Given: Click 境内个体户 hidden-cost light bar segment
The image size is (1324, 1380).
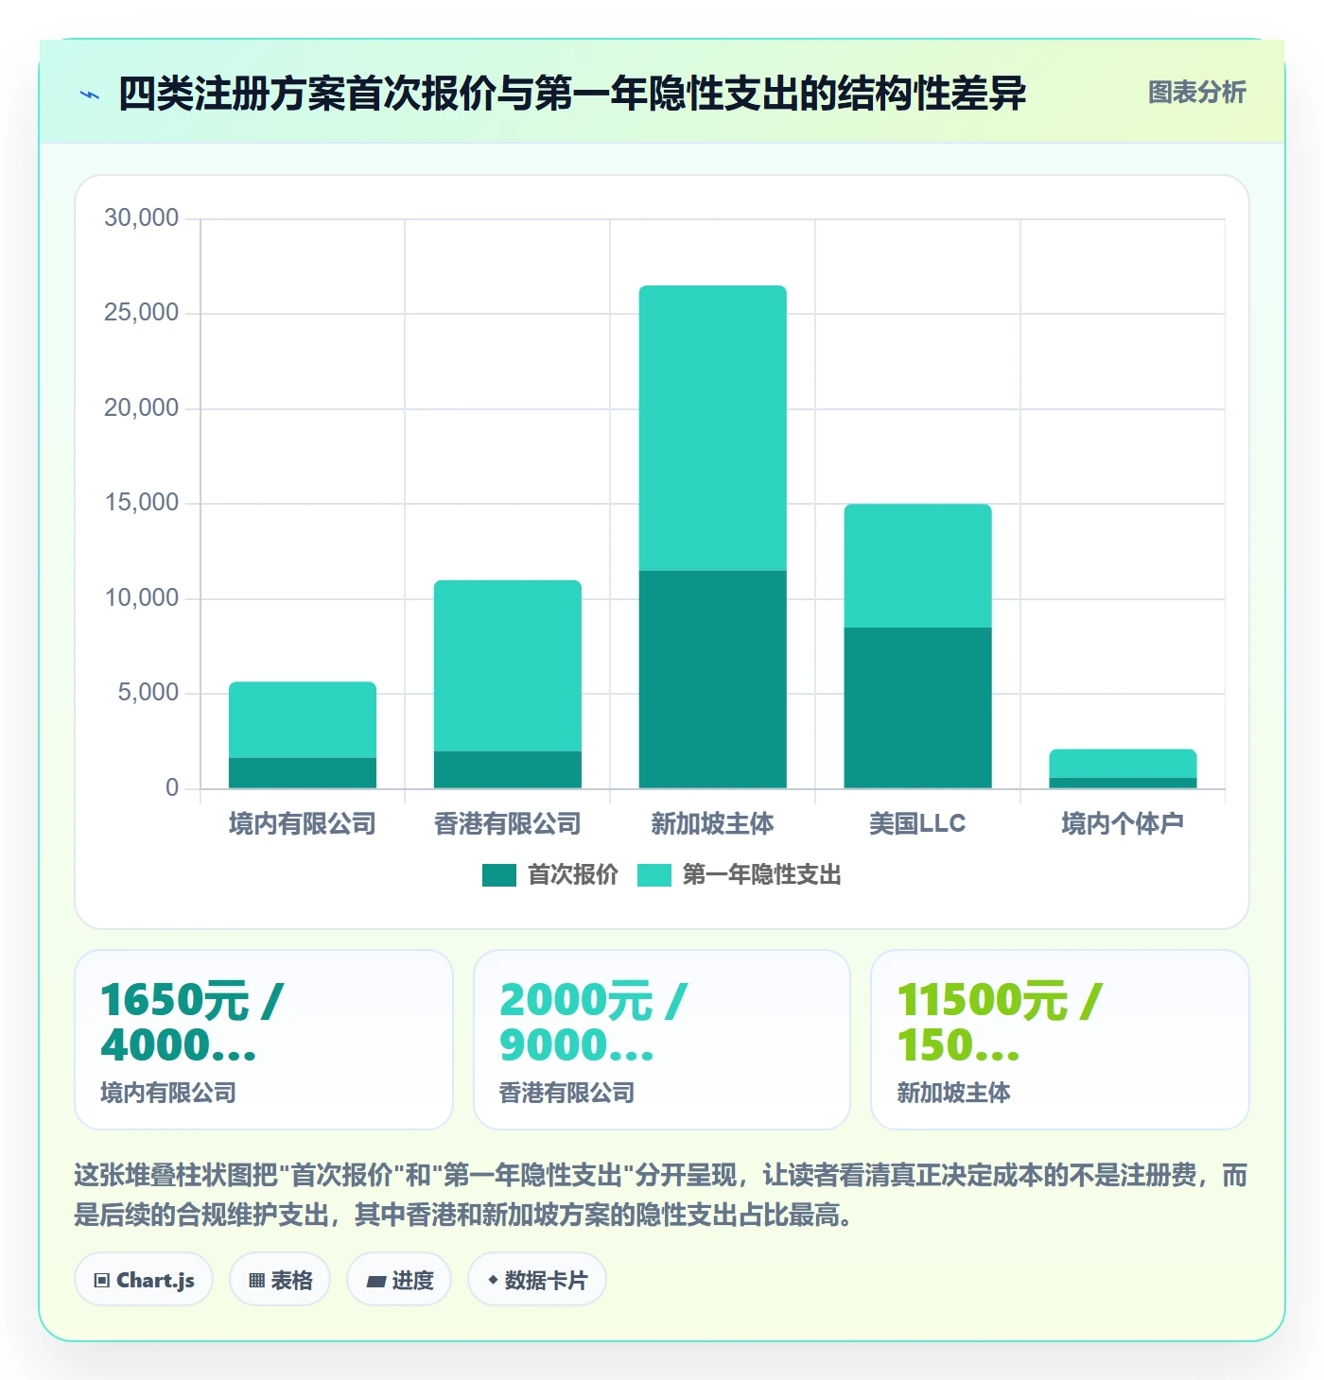Looking at the screenshot, I should point(1124,764).
